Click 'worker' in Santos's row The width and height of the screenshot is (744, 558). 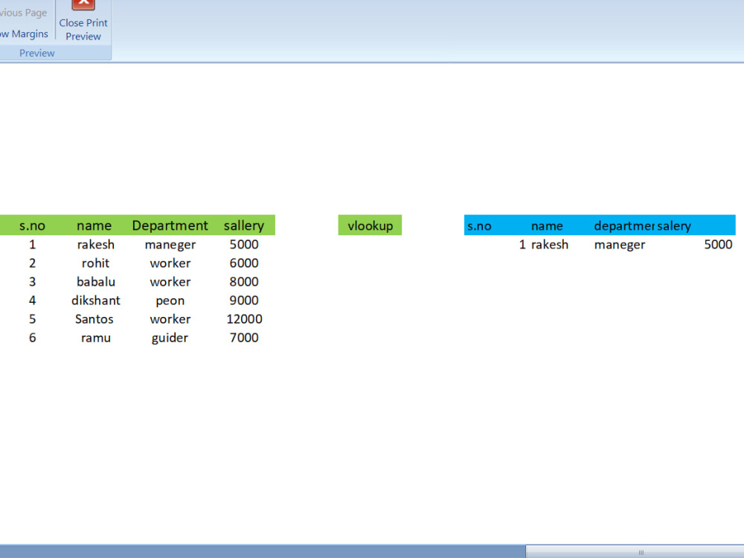pos(170,319)
